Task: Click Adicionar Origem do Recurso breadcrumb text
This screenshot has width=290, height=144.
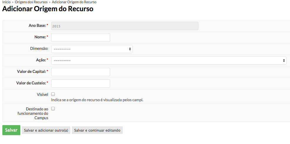Action: tap(74, 2)
